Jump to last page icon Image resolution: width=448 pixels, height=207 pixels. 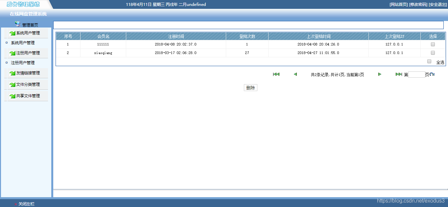[399, 74]
